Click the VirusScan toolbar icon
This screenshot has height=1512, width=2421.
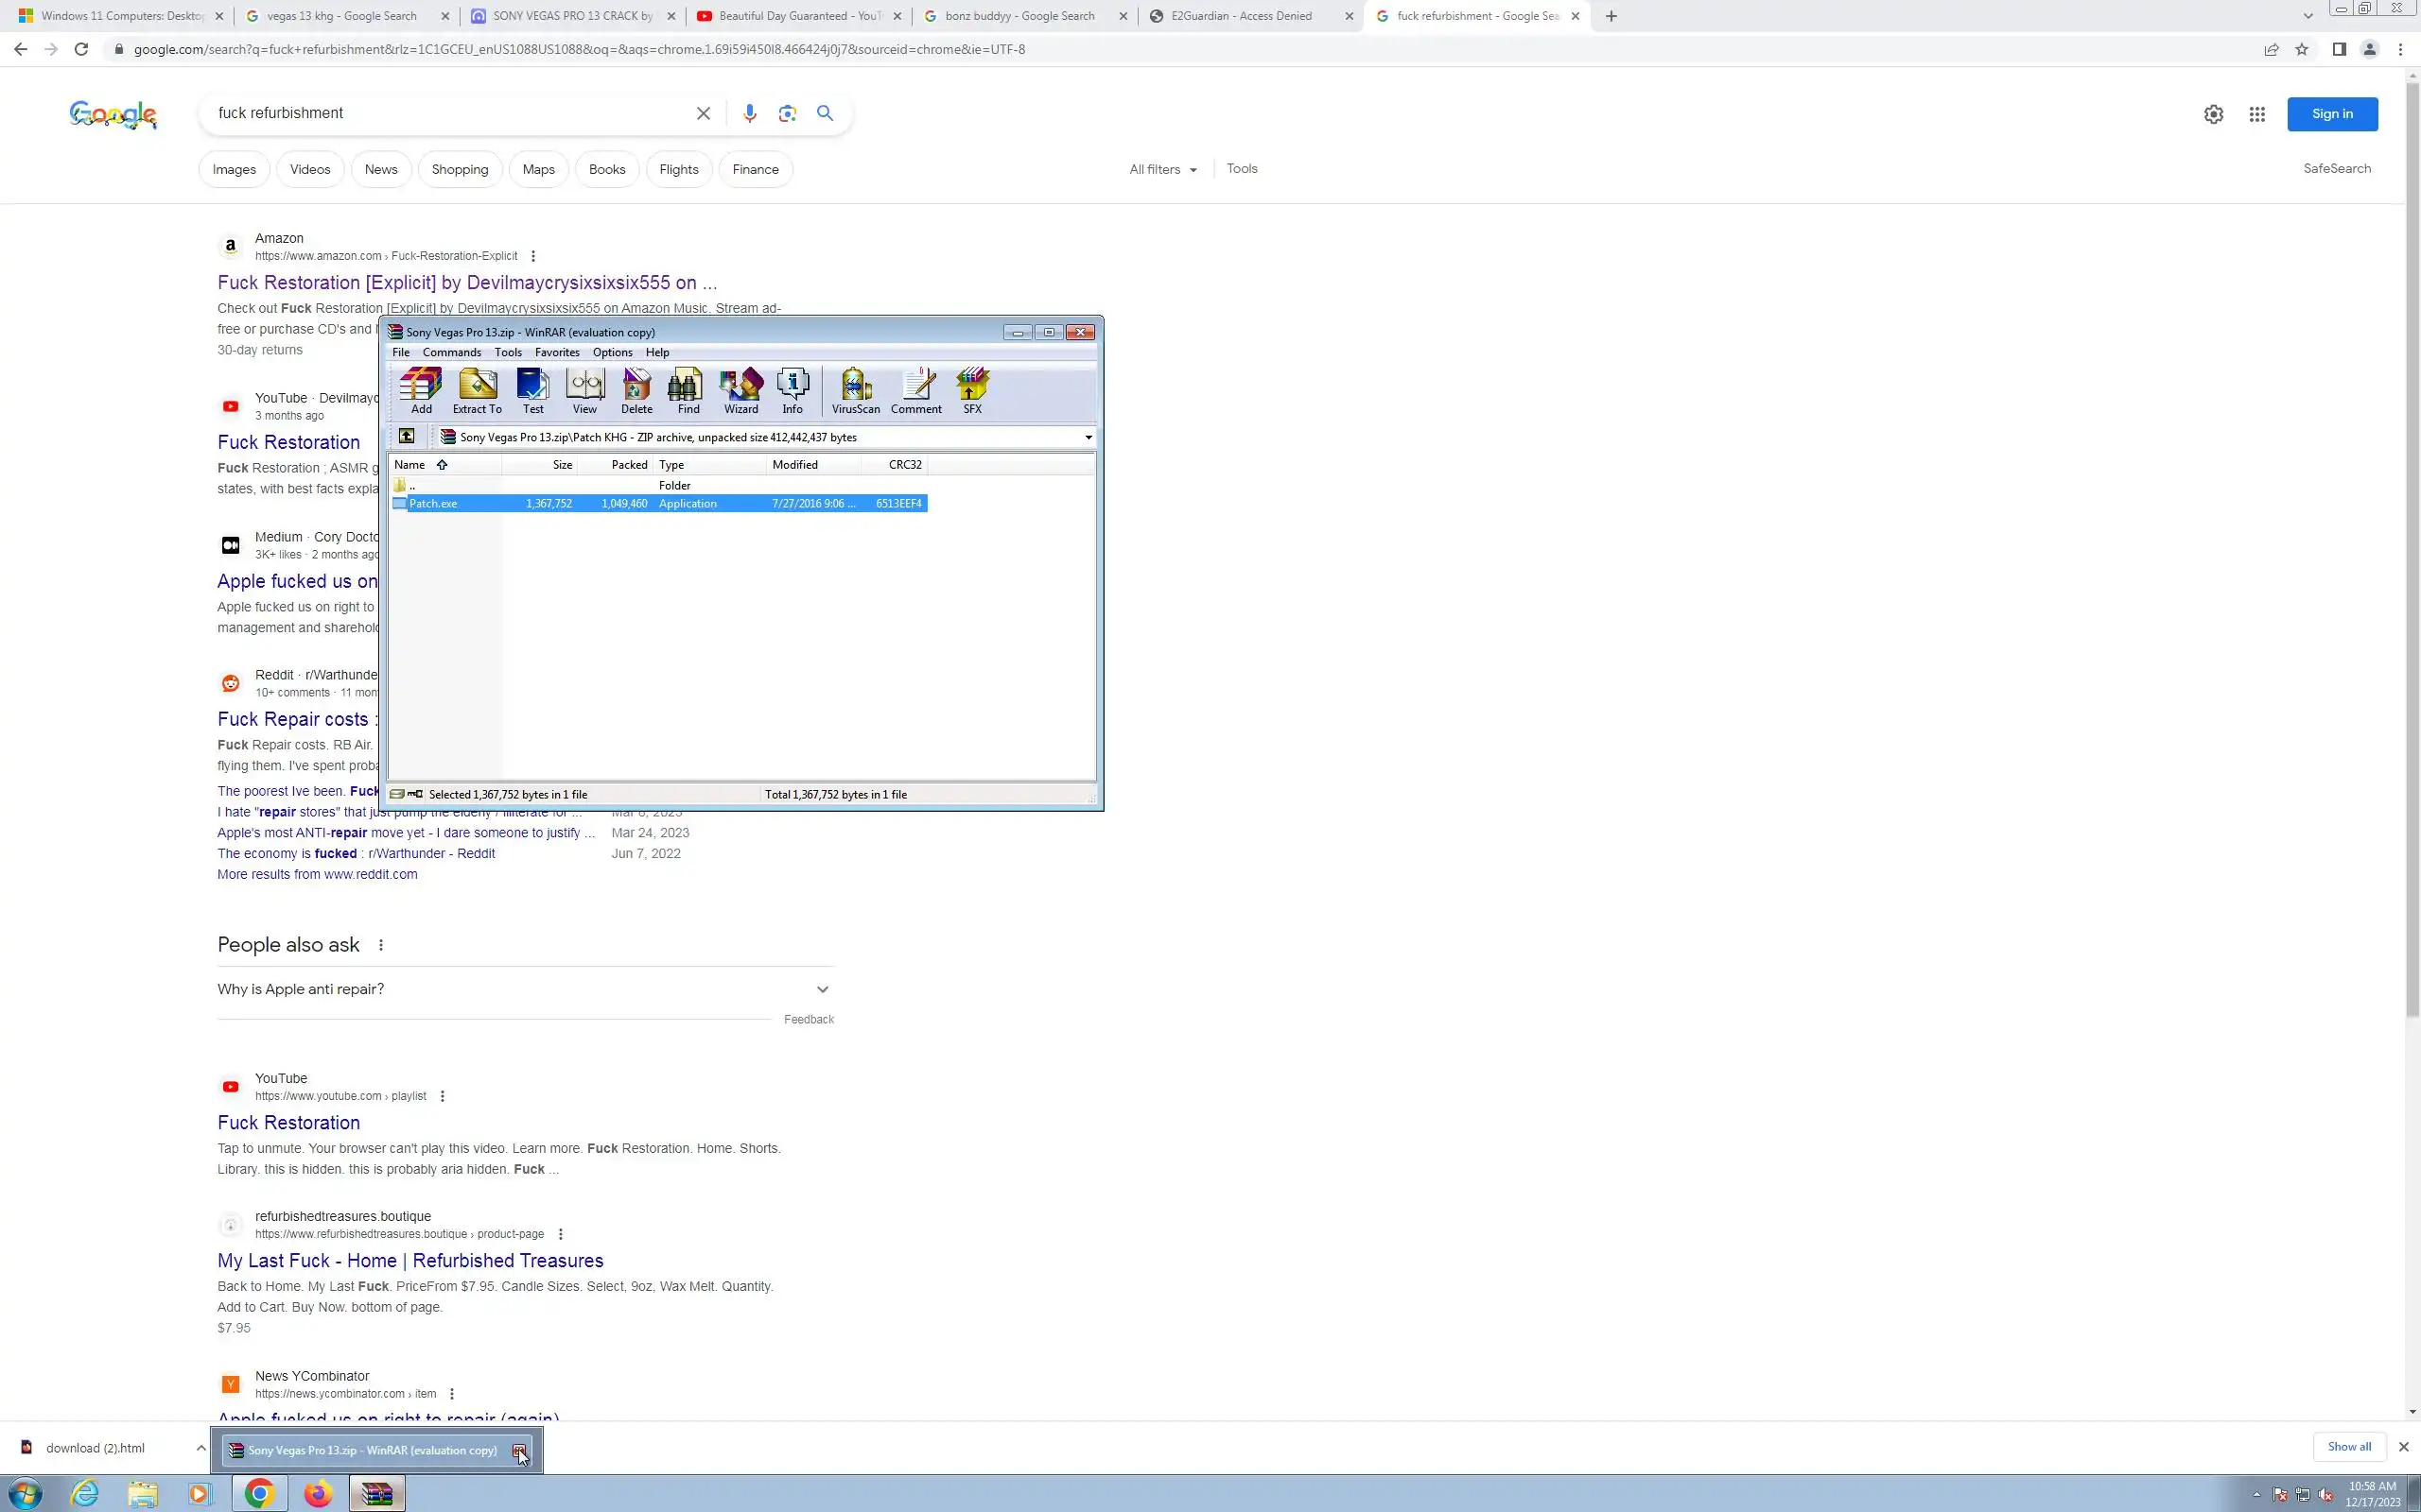(x=855, y=390)
